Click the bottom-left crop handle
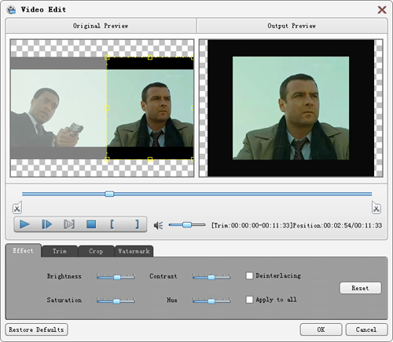Screen dimensions: 393x342 pyautogui.click(x=107, y=159)
